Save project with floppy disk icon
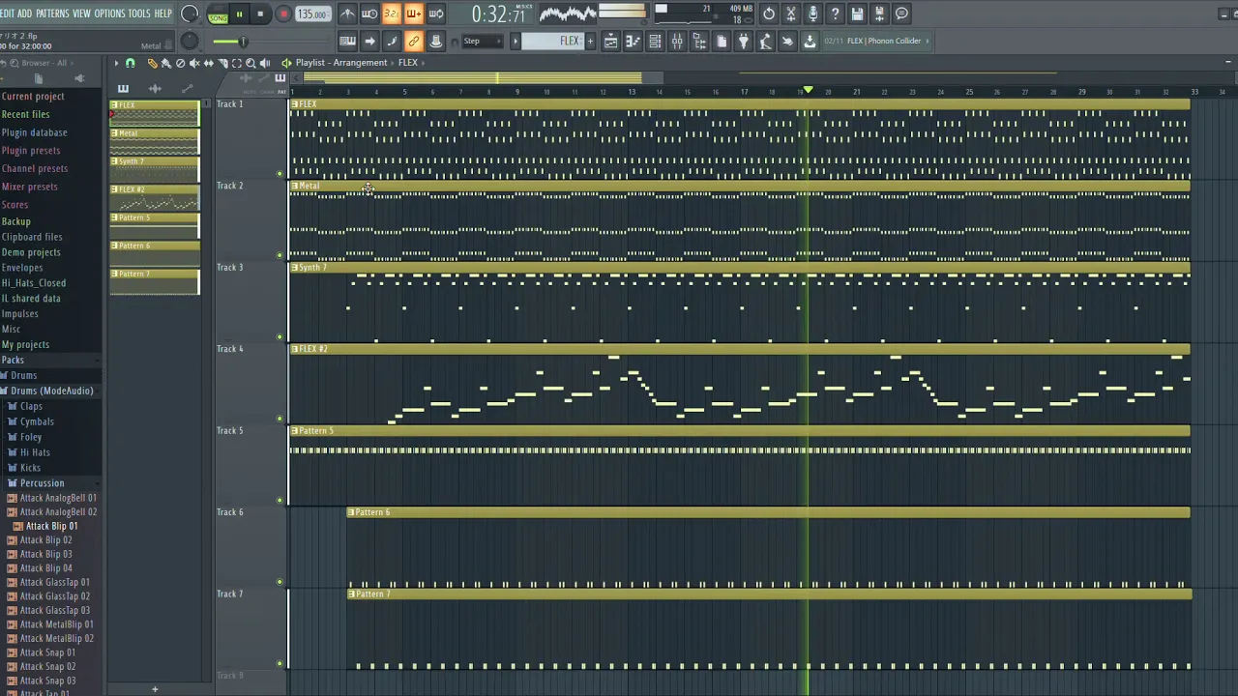The height and width of the screenshot is (696, 1238). coord(858,14)
